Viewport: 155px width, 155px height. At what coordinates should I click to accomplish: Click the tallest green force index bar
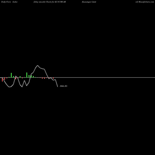click(x=27, y=75)
